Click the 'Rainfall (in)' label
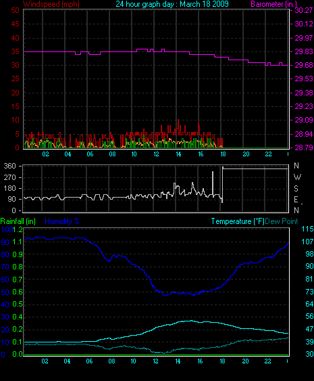314x381 pixels. (x=18, y=221)
